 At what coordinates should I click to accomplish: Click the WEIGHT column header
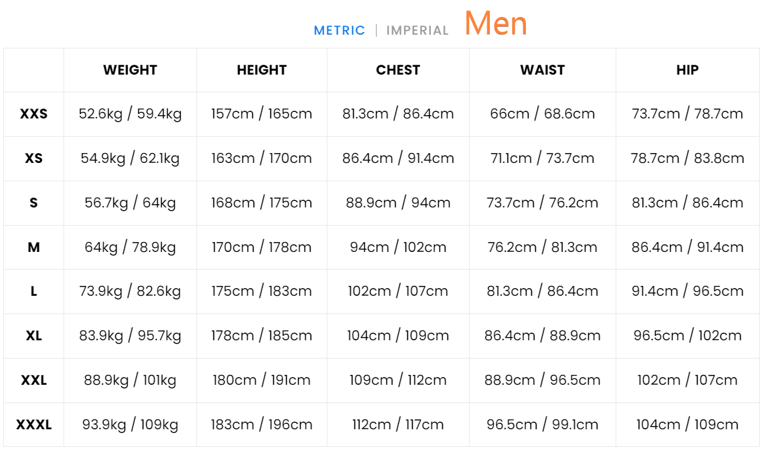point(130,70)
